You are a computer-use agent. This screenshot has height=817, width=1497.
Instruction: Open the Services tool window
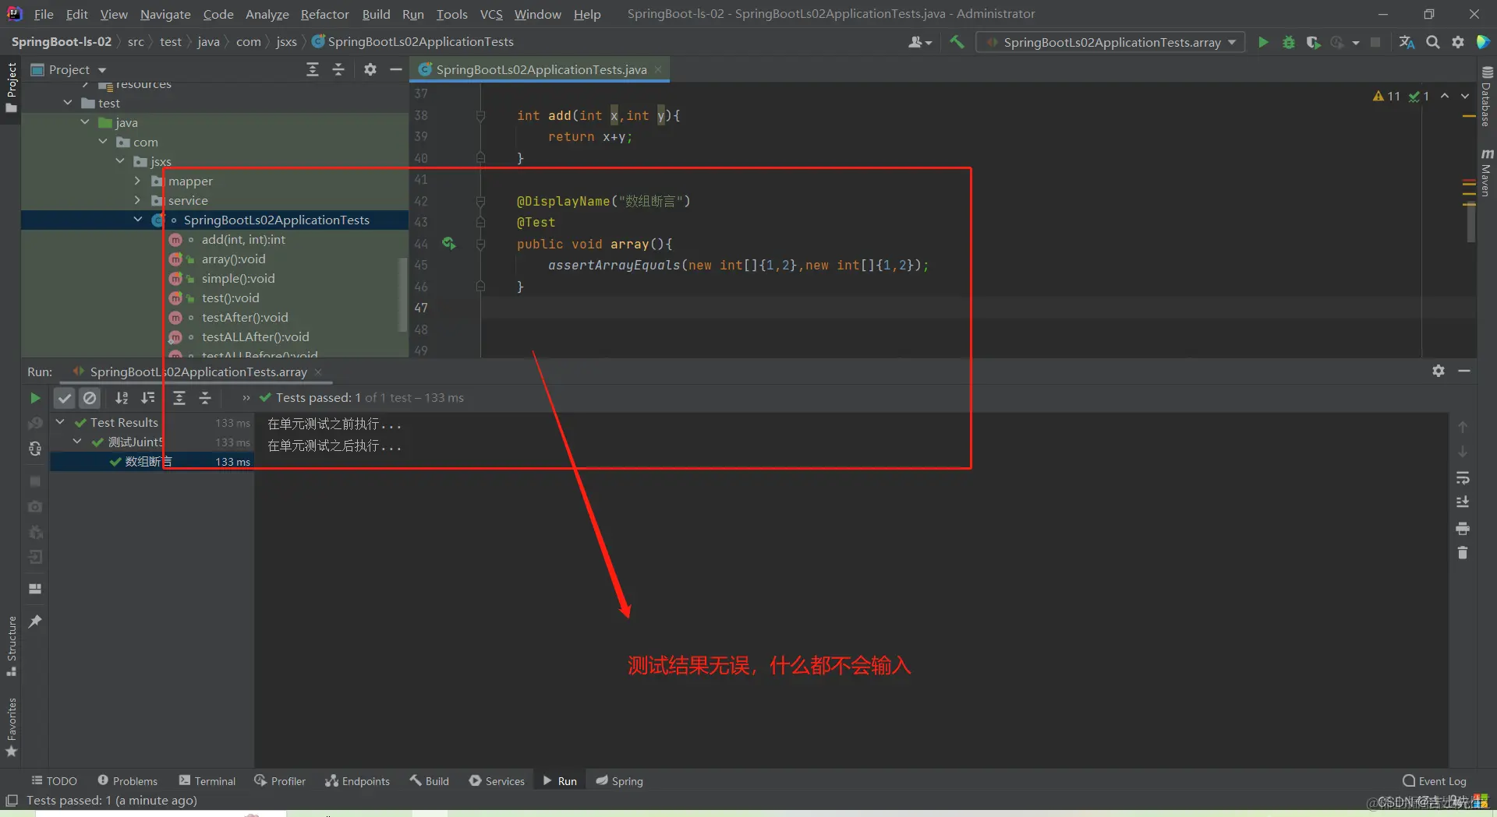(x=497, y=781)
